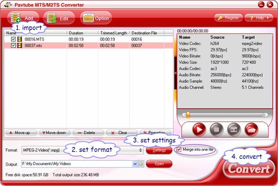Screen dimensions: 278x186
Task: Collapse the preview panel arrow
Action: pos(175,73)
